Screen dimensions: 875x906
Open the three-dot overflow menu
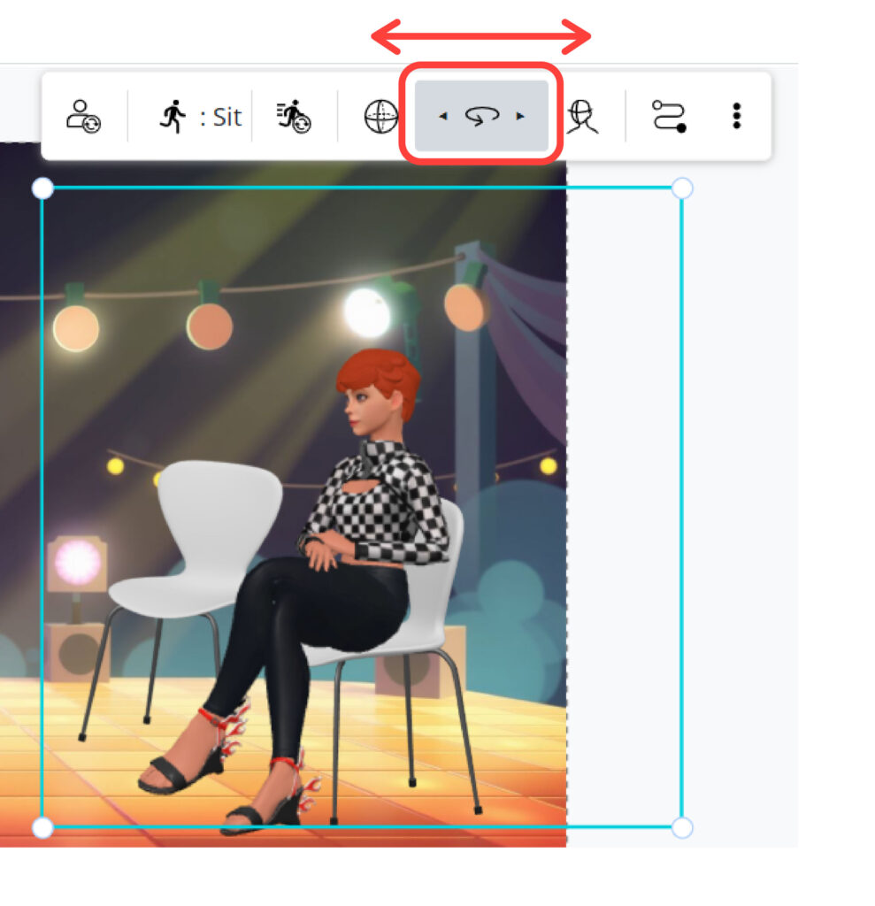click(x=736, y=116)
